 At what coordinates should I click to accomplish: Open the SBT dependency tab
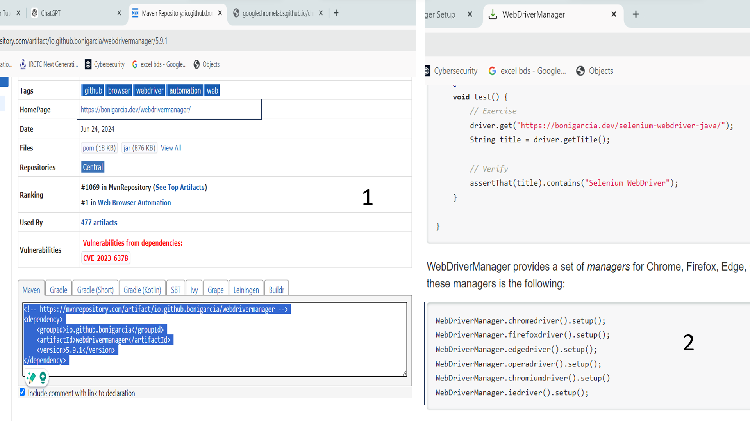[x=176, y=290]
